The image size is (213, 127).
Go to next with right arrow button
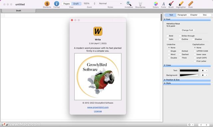click(x=206, y=125)
